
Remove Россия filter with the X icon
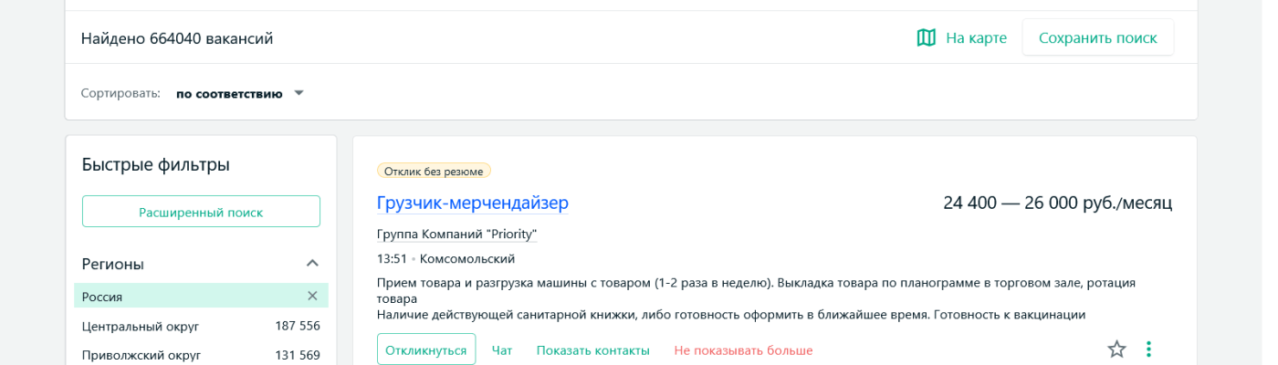[312, 296]
